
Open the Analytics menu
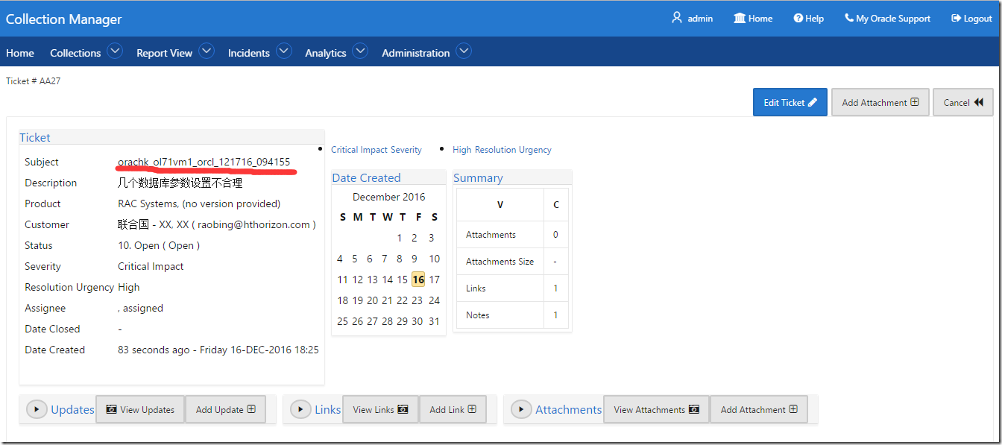pyautogui.click(x=326, y=53)
